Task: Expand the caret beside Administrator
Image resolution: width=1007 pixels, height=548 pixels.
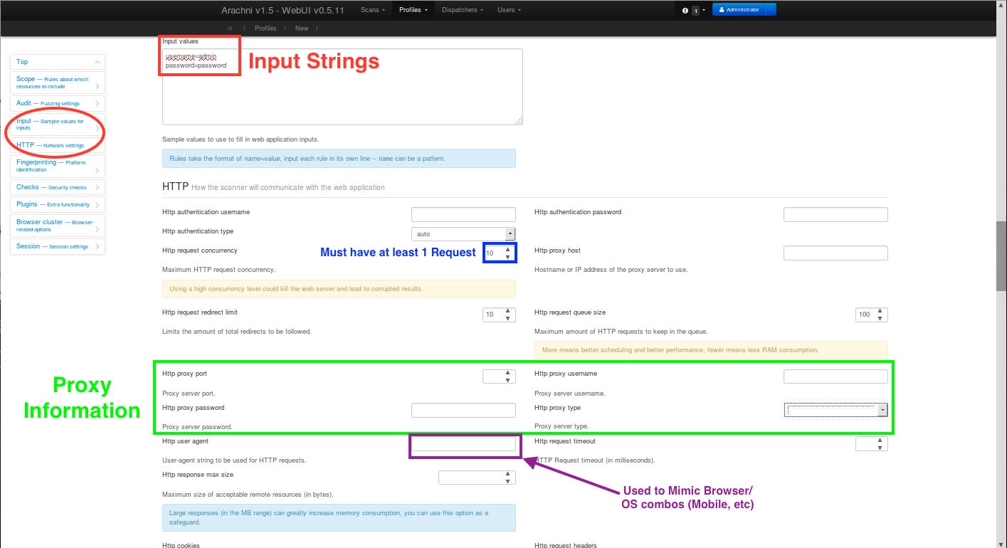Action: tap(771, 10)
